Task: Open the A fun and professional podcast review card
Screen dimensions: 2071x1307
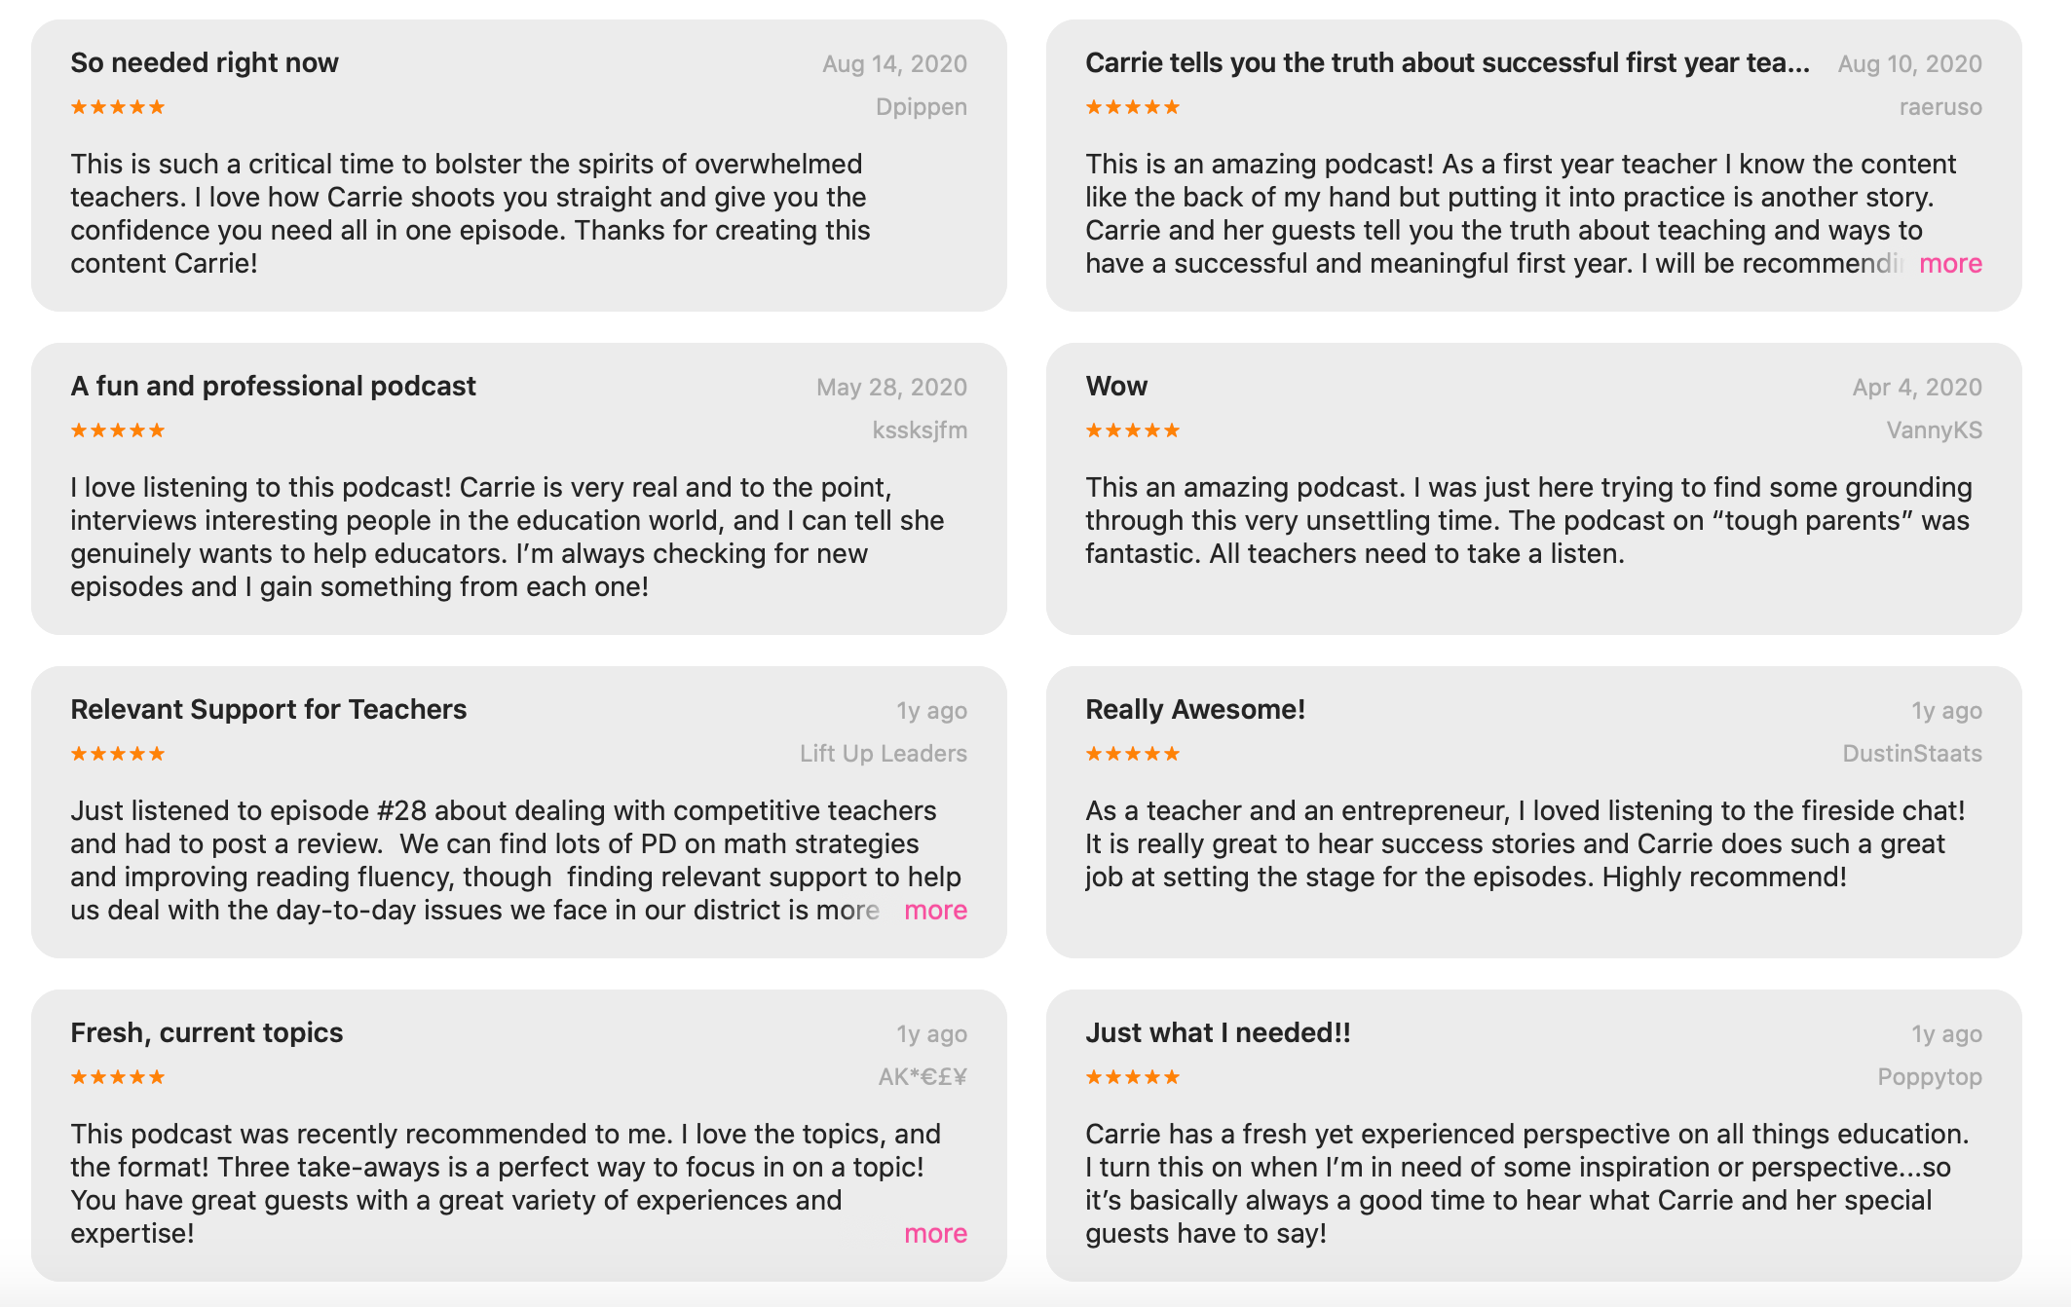Action: [519, 489]
